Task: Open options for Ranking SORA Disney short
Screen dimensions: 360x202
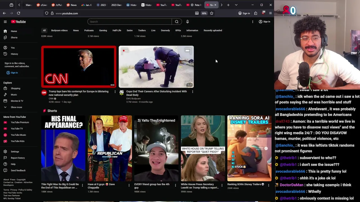Action: [268, 185]
